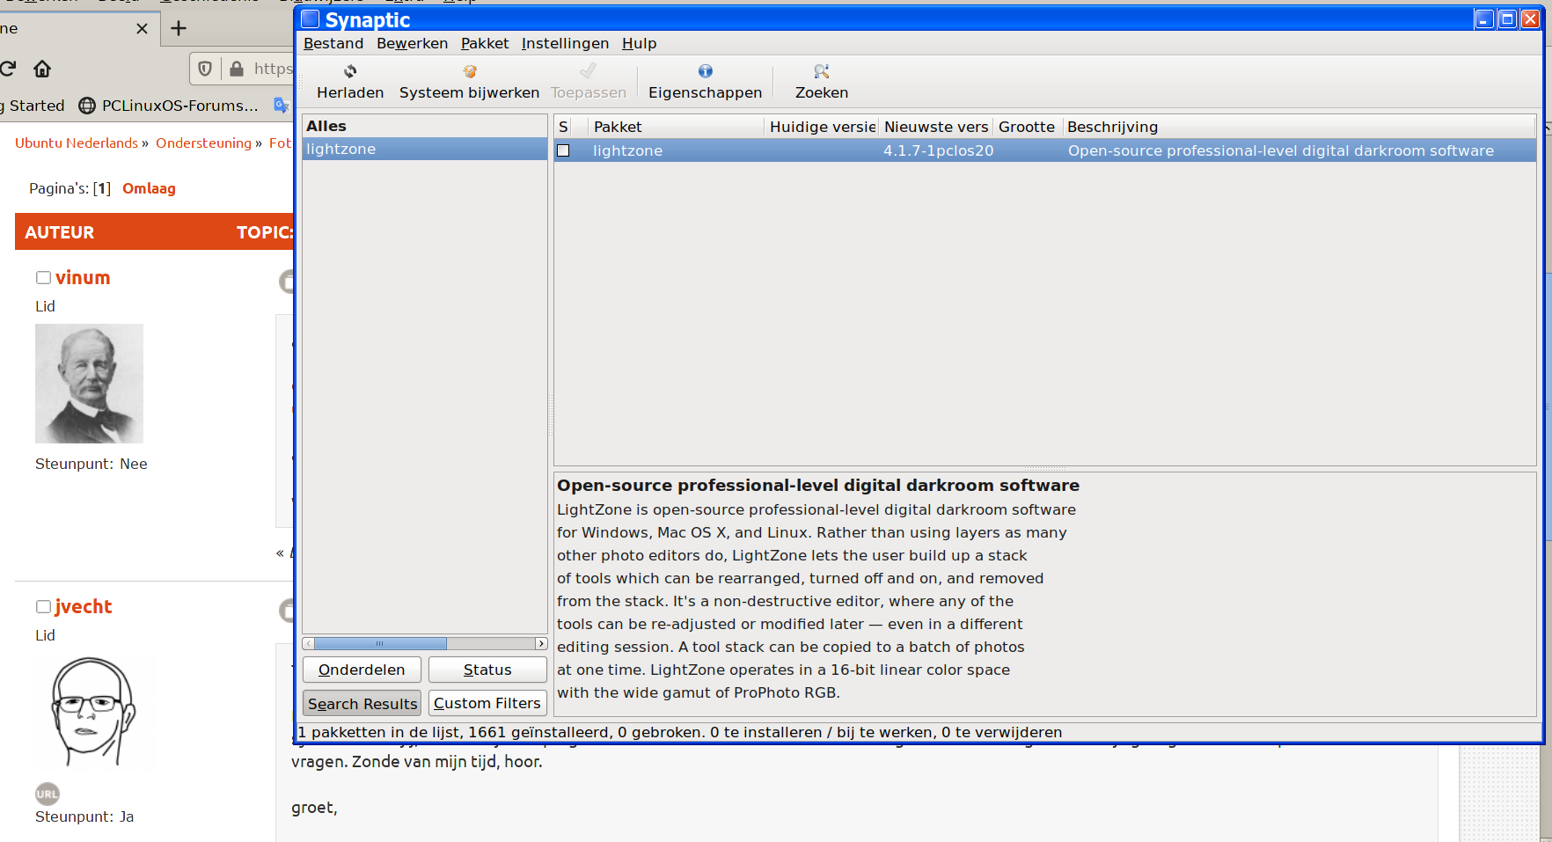The height and width of the screenshot is (842, 1552).
Task: Open jvecht's profile link
Action: point(84,607)
